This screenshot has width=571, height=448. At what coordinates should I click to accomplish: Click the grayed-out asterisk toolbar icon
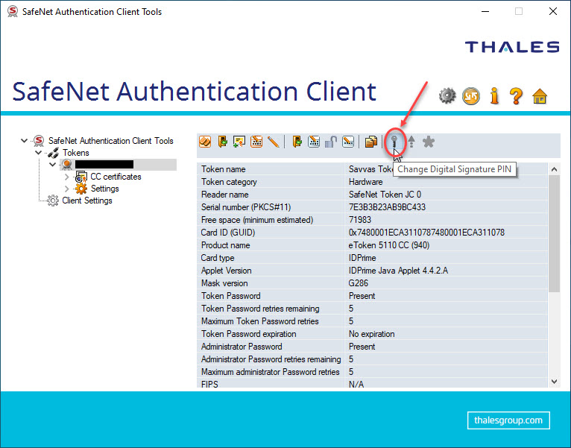(x=428, y=142)
